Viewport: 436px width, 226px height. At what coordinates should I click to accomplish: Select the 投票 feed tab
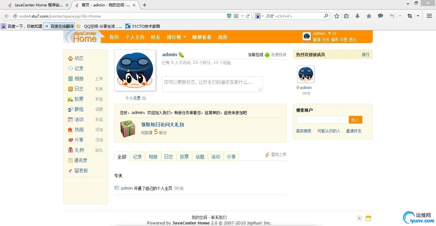(x=184, y=156)
